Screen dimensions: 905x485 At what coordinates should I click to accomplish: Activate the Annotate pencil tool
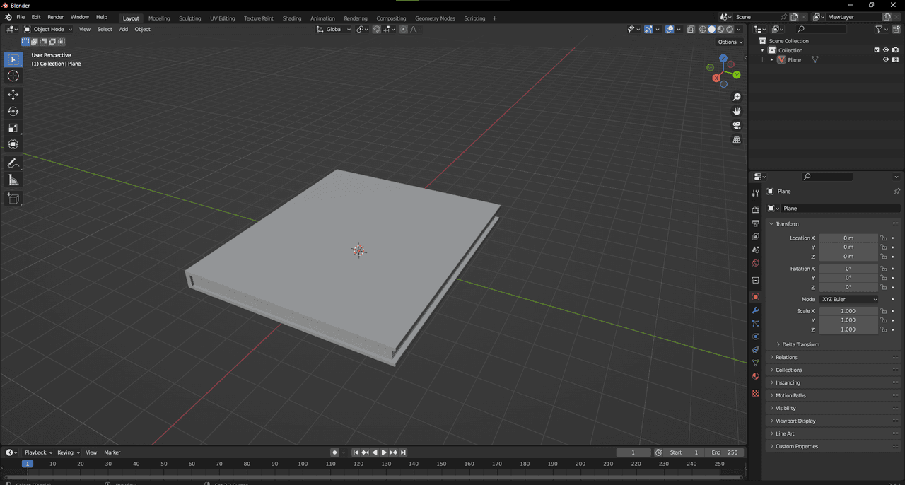tap(13, 163)
